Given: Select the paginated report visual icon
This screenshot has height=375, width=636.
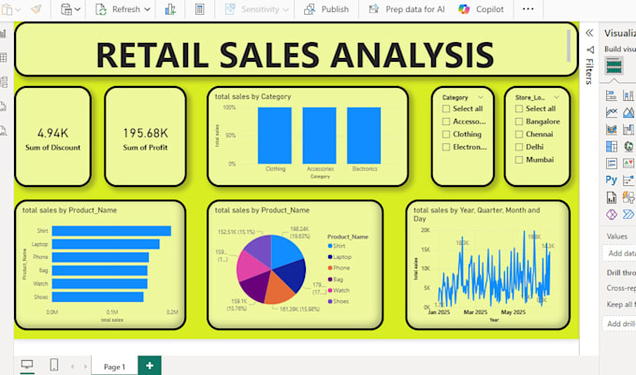Looking at the screenshot, I should pos(612,197).
